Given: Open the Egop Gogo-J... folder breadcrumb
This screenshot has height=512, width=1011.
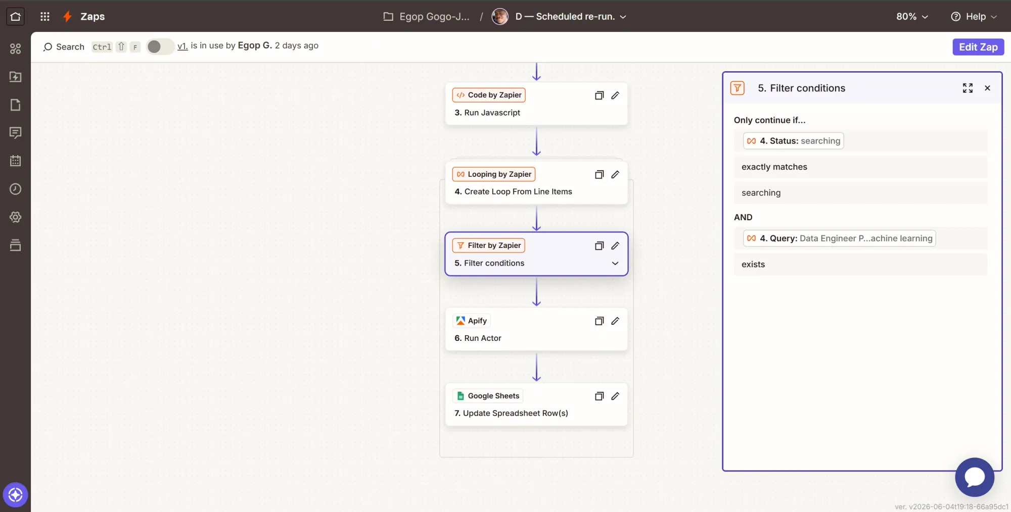Looking at the screenshot, I should (434, 17).
